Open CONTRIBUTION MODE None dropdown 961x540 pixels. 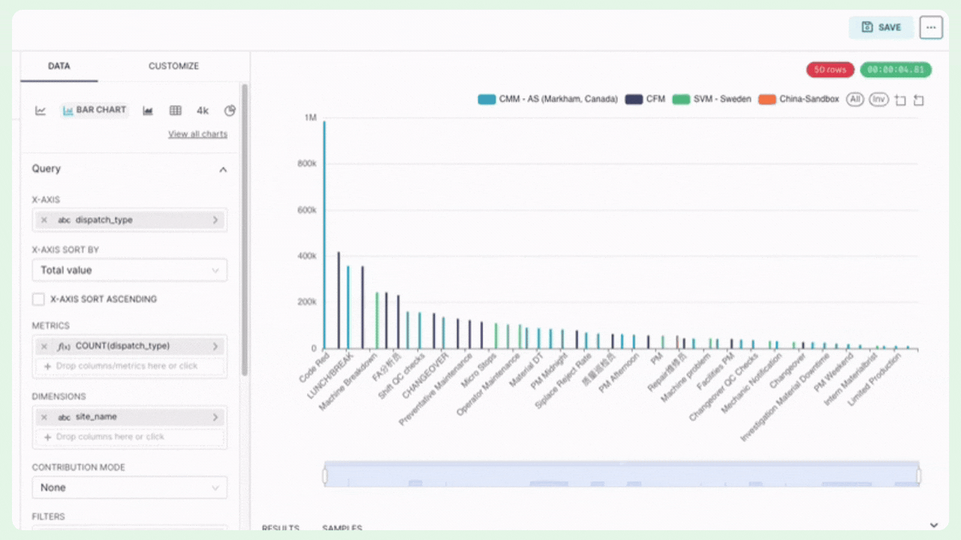click(x=129, y=487)
